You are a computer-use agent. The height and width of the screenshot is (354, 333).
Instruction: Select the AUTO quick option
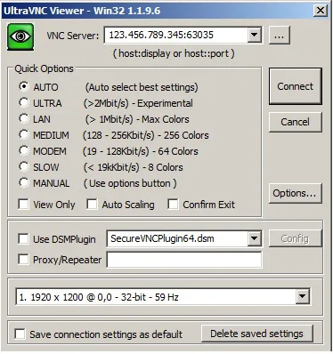tap(24, 86)
